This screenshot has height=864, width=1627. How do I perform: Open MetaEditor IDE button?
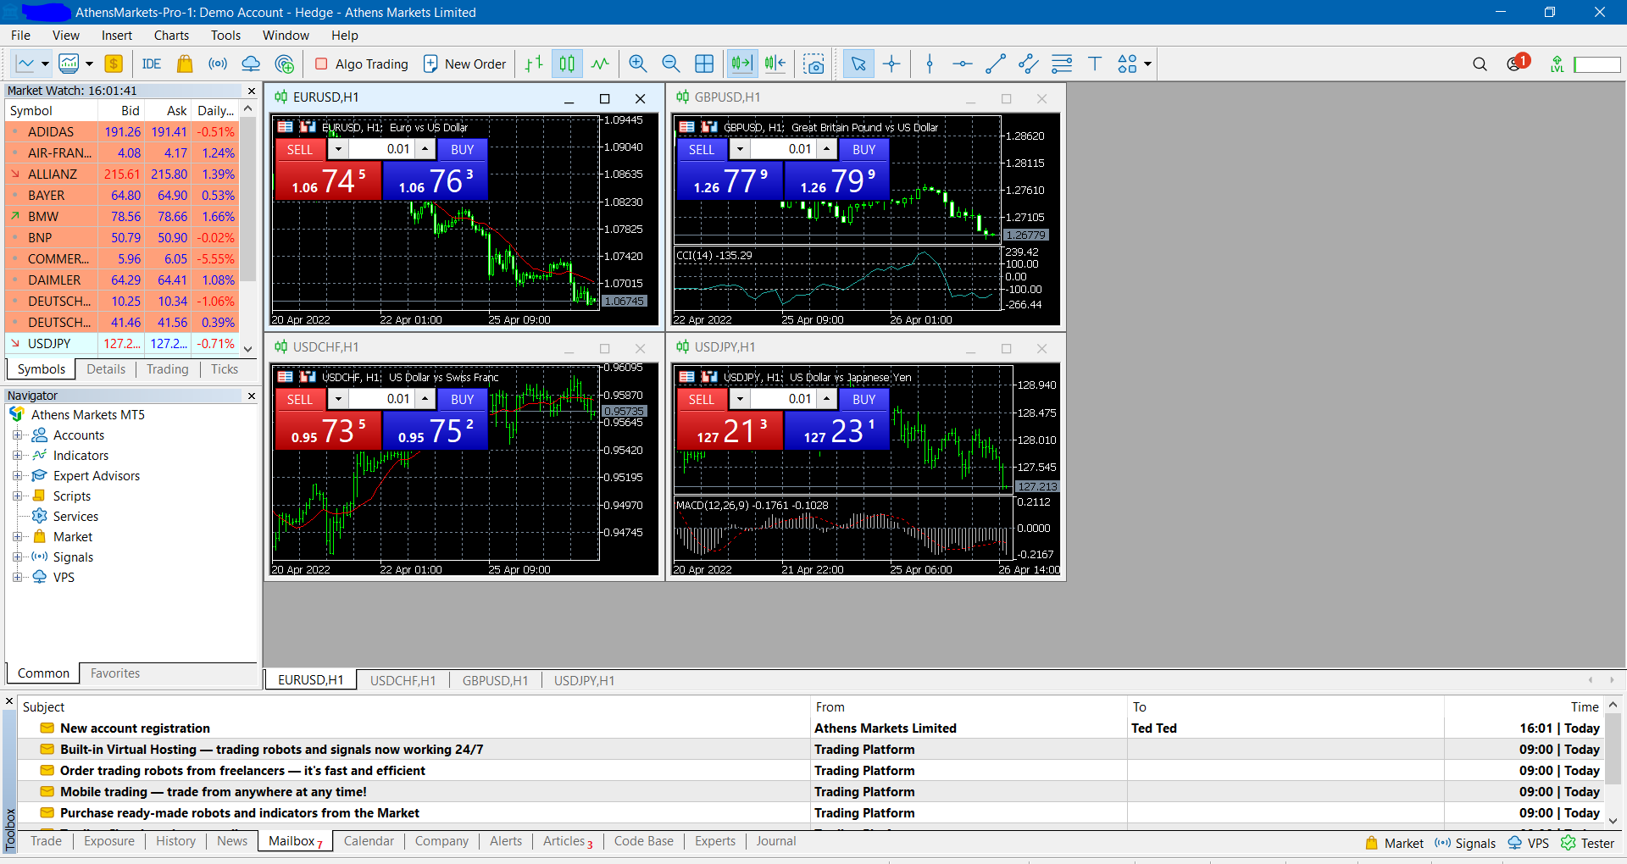pyautogui.click(x=152, y=64)
